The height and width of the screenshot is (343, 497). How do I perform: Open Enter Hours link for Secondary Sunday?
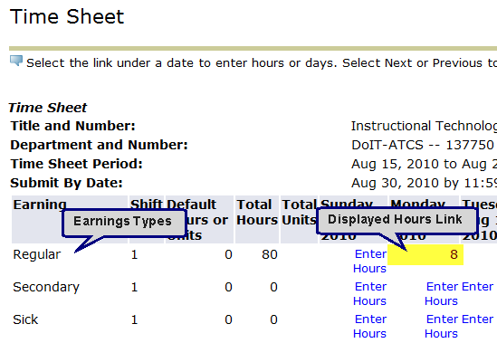click(370, 293)
